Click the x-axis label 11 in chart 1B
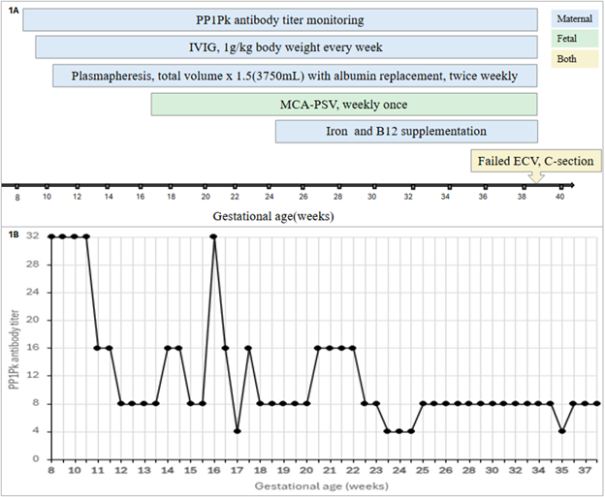Image resolution: width=605 pixels, height=497 pixels. pyautogui.click(x=98, y=471)
